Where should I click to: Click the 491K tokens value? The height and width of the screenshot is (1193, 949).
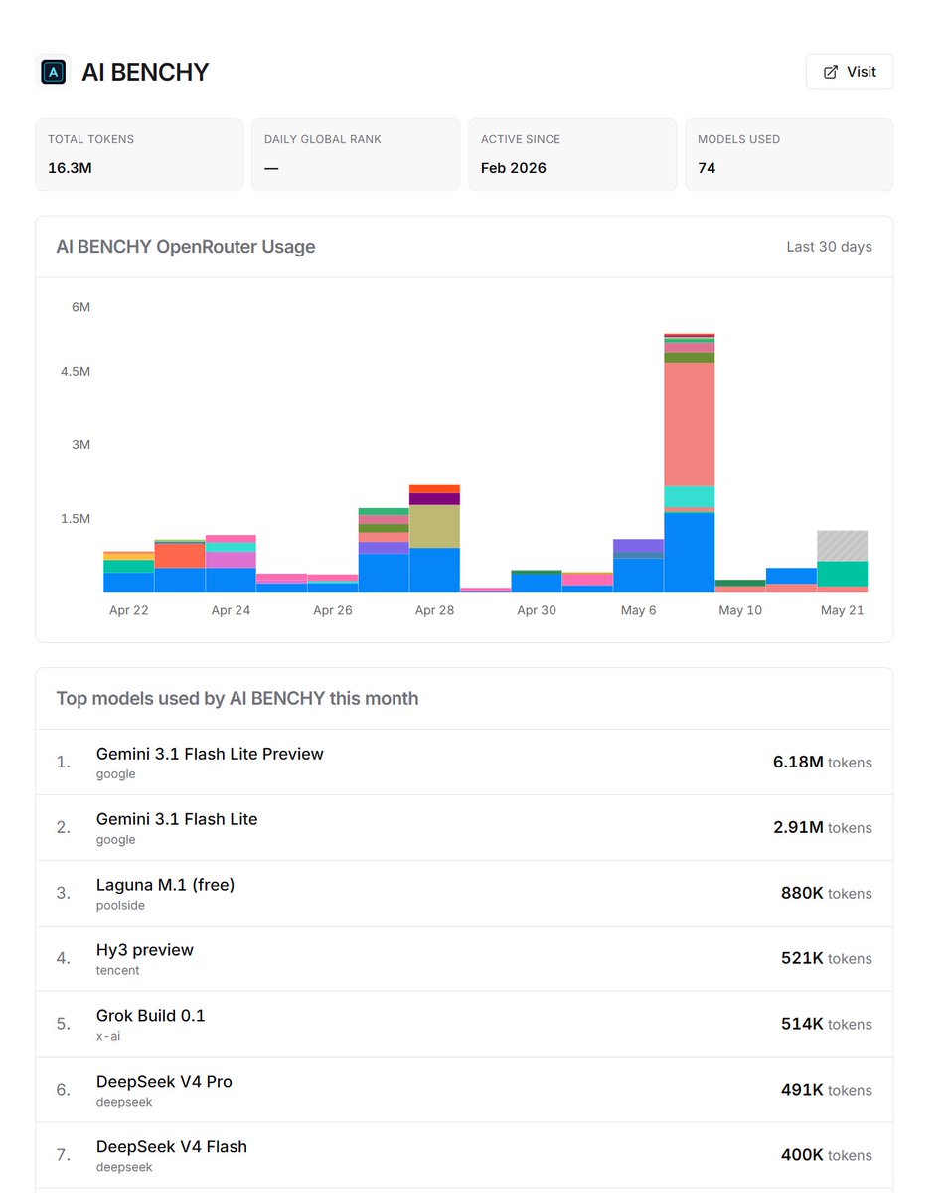(827, 1091)
